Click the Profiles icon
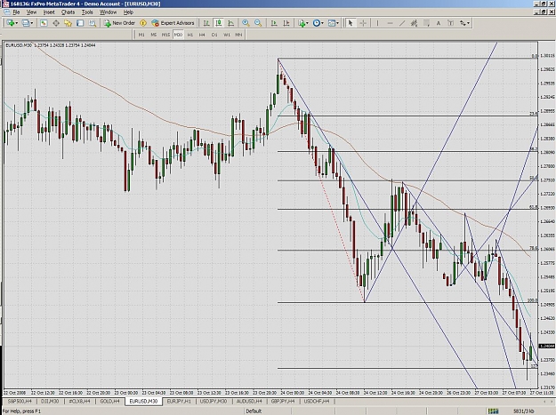556x415 pixels. click(26, 23)
